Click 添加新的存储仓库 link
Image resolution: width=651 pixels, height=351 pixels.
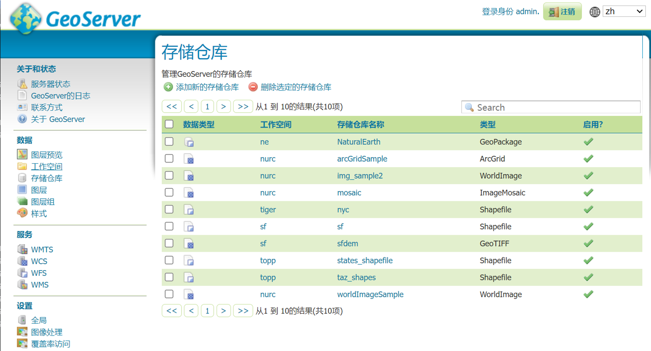point(207,87)
